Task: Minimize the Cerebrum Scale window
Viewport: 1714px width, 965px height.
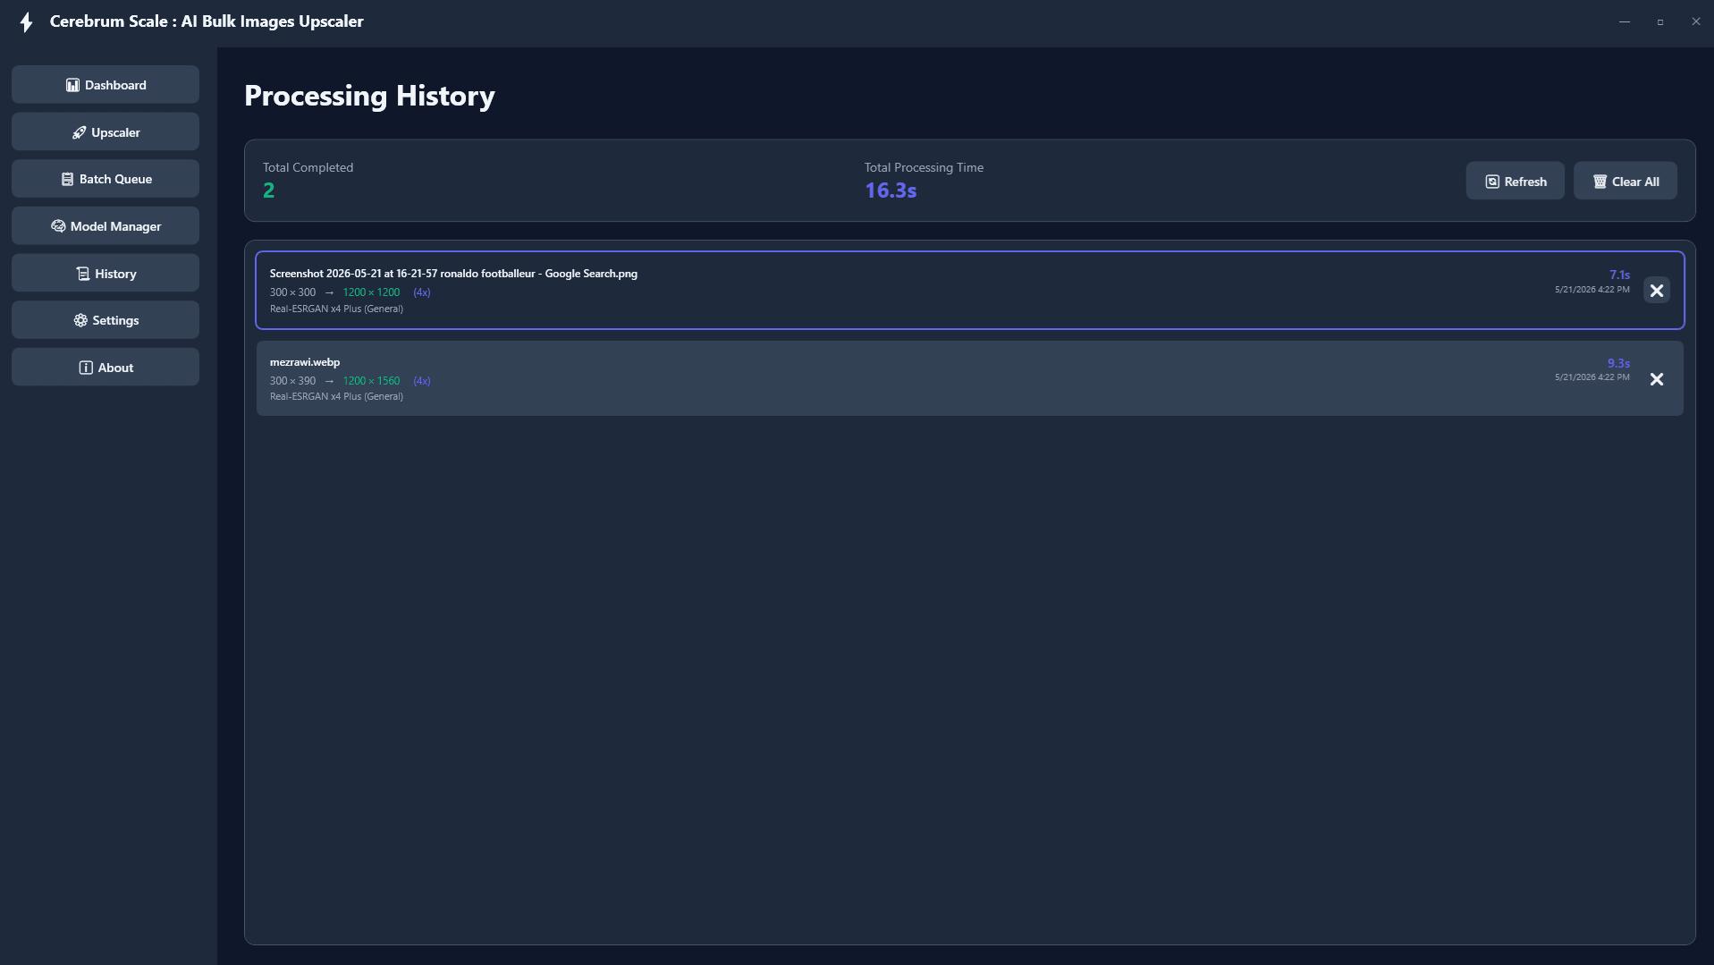Action: 1625,21
